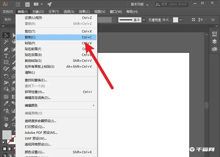Open the Properties panel icon
This screenshot has width=220, height=157.
click(214, 33)
